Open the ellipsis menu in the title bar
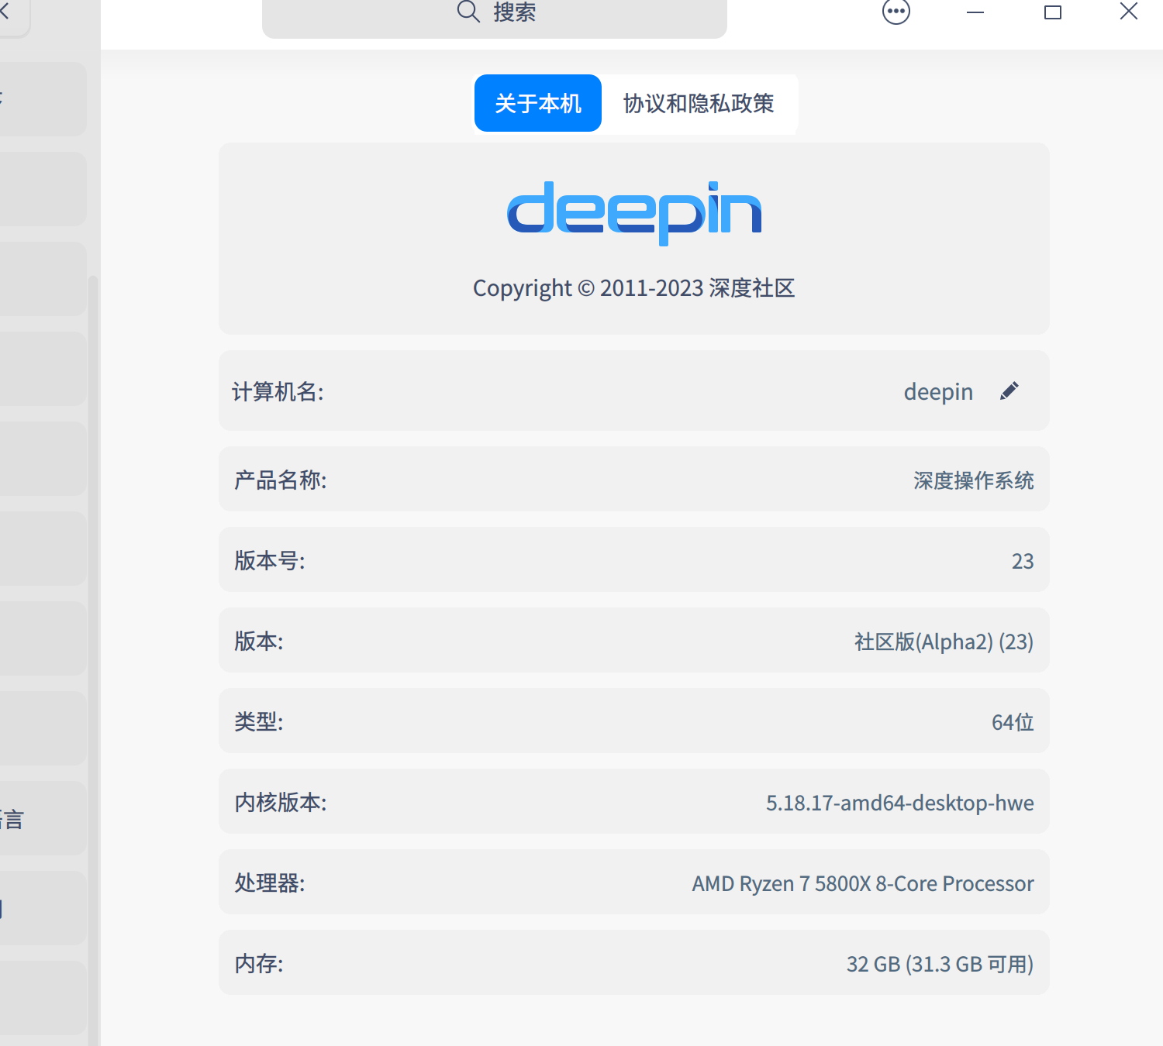Viewport: 1163px width, 1046px height. point(896,12)
